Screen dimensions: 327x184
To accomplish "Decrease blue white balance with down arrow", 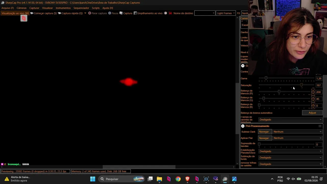I will point(313,107).
